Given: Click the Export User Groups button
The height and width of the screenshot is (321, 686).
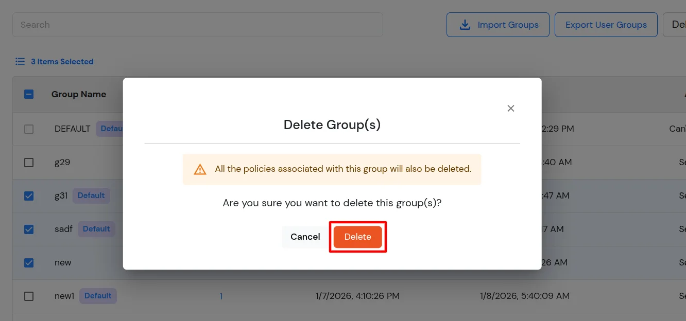Looking at the screenshot, I should click(606, 24).
